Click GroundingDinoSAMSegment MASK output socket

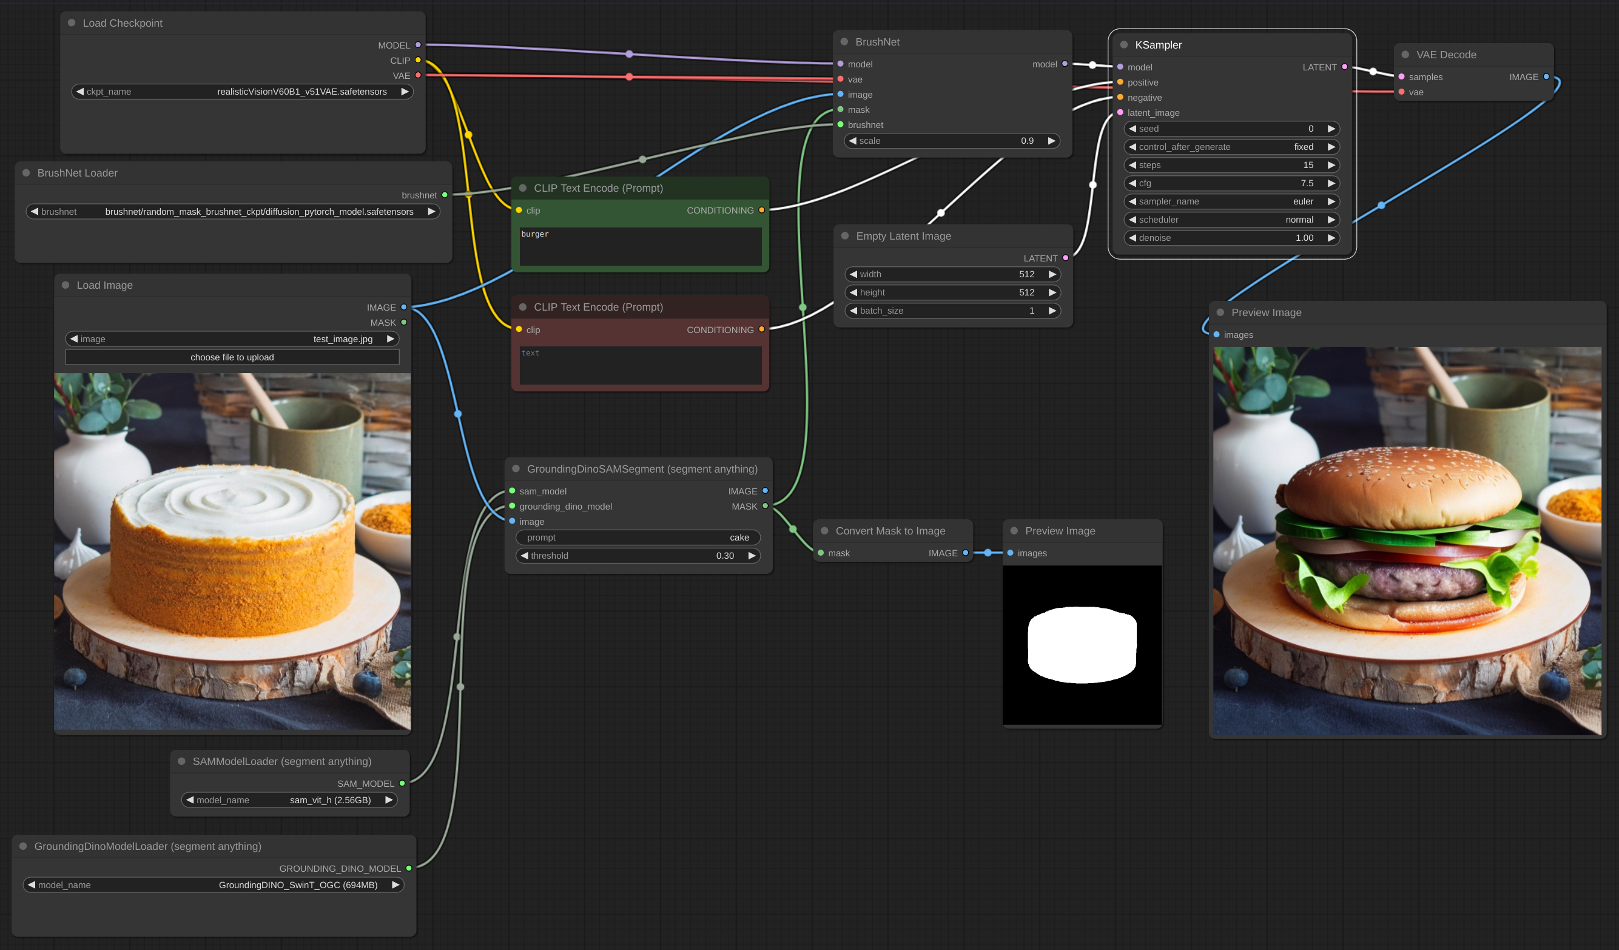[765, 506]
